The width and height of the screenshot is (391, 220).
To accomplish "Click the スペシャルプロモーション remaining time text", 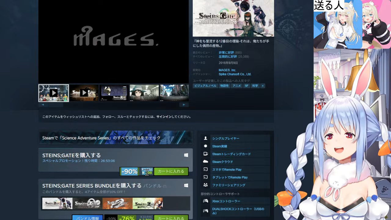I will 79,161.
